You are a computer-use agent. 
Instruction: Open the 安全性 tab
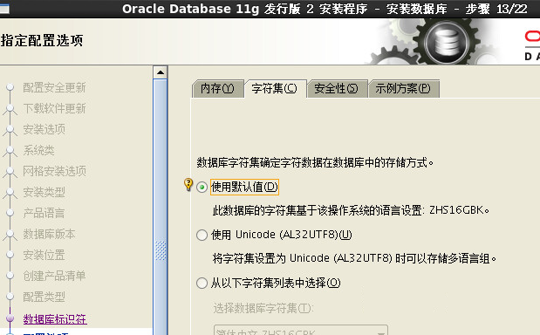tap(336, 89)
